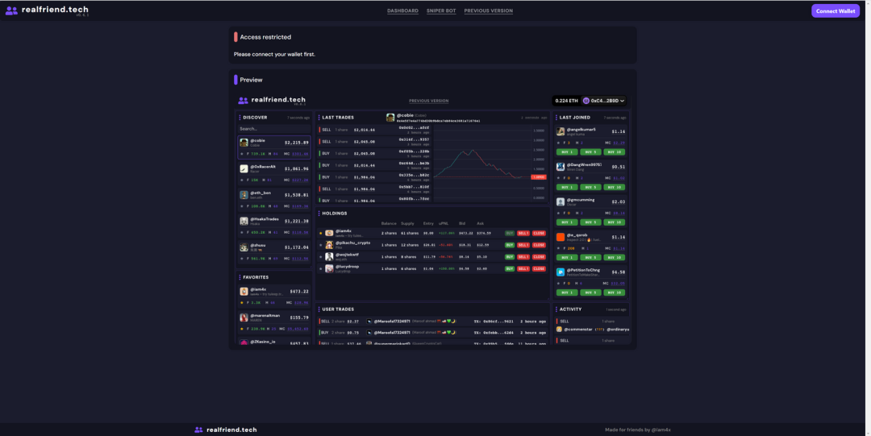The width and height of the screenshot is (871, 436).
Task: Click the @commenstar avatar in Activity panel
Action: point(560,330)
